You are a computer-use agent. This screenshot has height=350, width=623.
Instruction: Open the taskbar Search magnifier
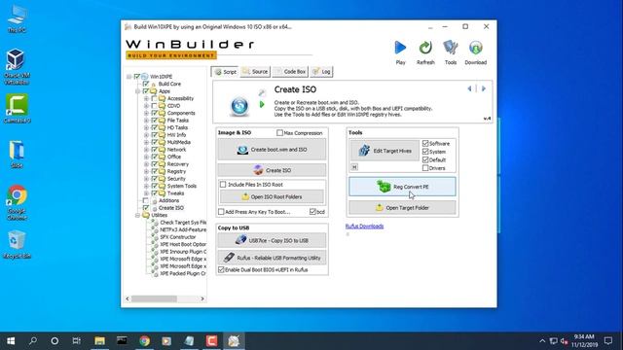click(x=33, y=341)
